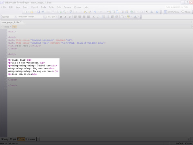The height and width of the screenshot is (145, 193).
Task: Click the Drawing toolbar icon
Action: coord(126,12)
